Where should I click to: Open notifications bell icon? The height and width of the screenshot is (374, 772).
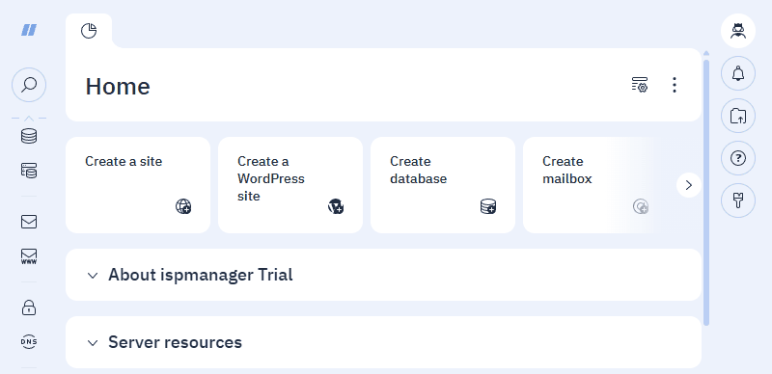tap(738, 73)
